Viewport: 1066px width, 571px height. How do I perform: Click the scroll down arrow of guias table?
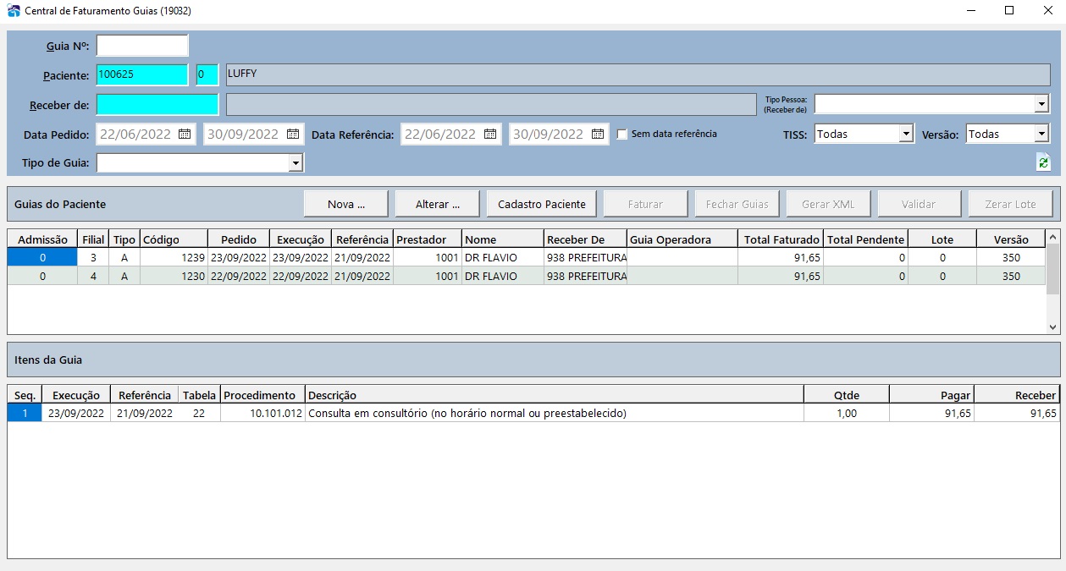(1052, 327)
